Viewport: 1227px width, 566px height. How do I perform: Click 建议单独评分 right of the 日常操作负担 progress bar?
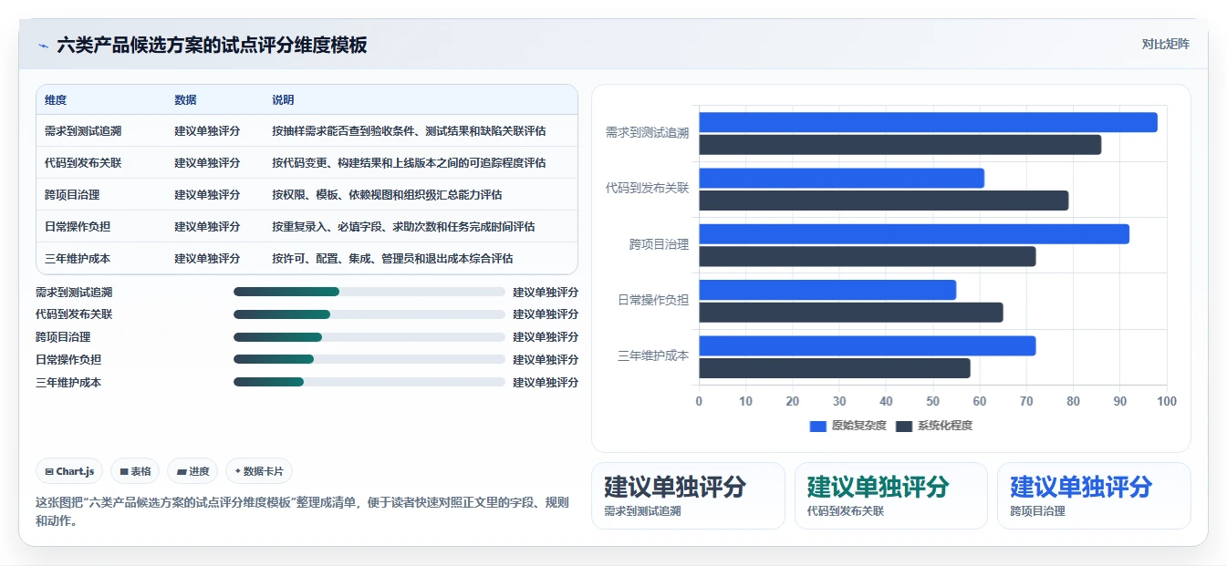[x=546, y=360]
